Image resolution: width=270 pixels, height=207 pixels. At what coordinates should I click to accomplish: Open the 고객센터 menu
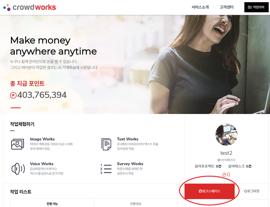tap(227, 7)
